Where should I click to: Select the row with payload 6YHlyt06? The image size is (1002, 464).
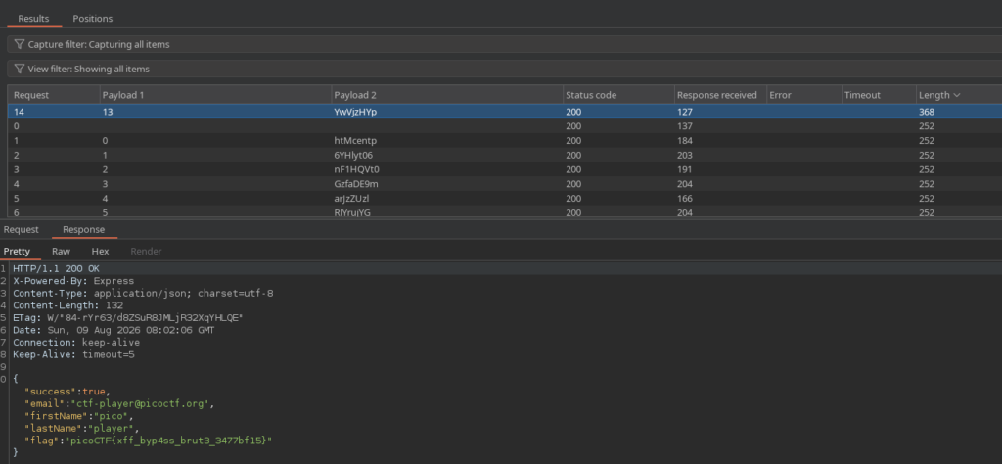coord(504,155)
